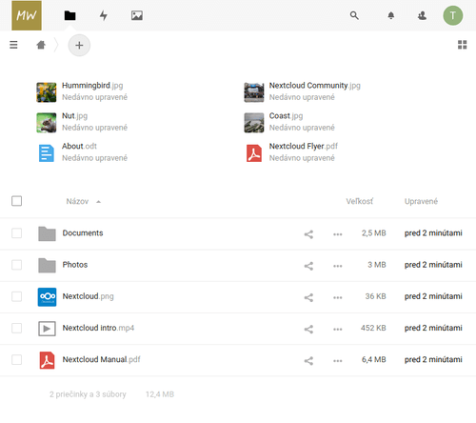Image resolution: width=476 pixels, height=423 pixels.
Task: Click the Coast thumbnail image
Action: tap(254, 123)
